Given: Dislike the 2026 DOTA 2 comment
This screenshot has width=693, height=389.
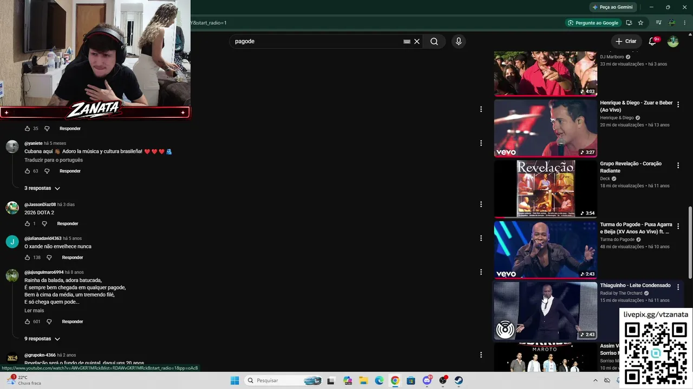Looking at the screenshot, I should coord(44,224).
